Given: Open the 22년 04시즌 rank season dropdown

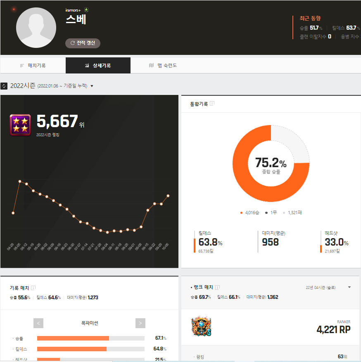Looking at the screenshot, I should [x=349, y=287].
